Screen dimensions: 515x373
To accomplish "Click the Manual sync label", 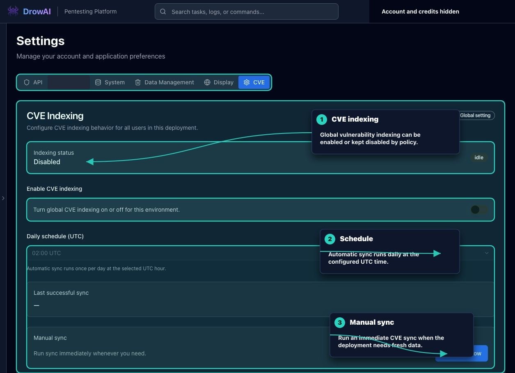I will coord(50,338).
